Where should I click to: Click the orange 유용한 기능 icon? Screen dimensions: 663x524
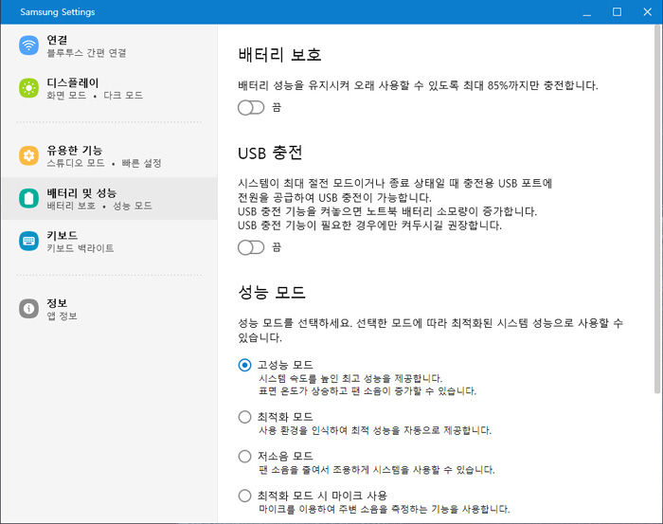click(x=28, y=155)
